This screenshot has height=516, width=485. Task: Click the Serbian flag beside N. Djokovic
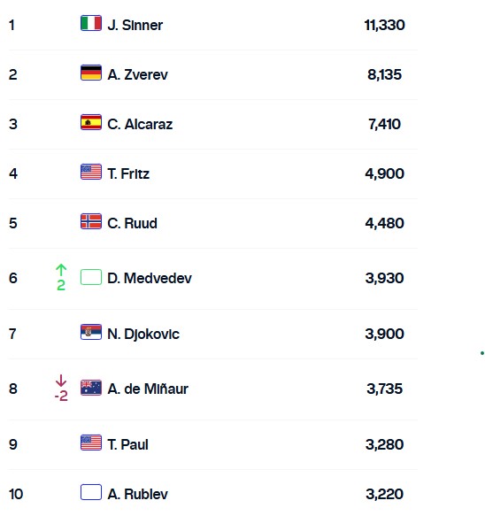click(x=91, y=332)
